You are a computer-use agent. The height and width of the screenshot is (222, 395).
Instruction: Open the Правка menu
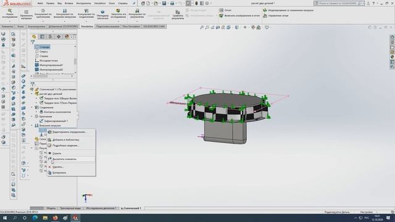(x=50, y=3)
